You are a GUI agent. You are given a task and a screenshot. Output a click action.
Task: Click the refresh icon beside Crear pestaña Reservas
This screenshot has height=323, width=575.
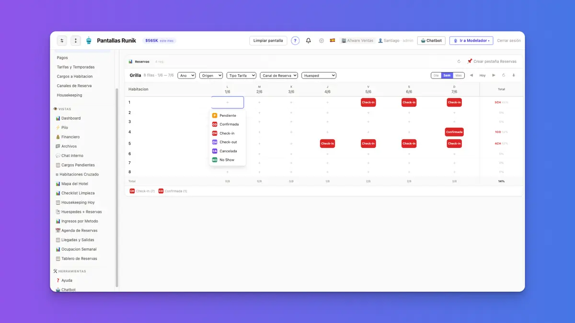[459, 61]
